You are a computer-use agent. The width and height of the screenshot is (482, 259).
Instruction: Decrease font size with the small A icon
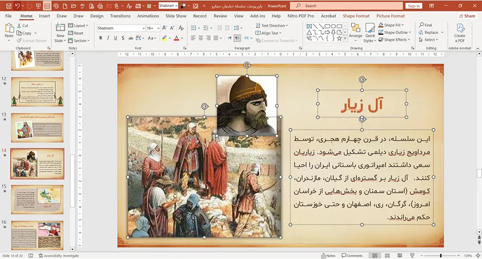[x=172, y=28]
